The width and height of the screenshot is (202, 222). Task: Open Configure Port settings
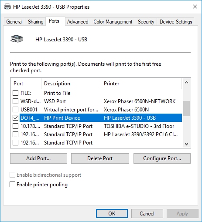(162, 158)
